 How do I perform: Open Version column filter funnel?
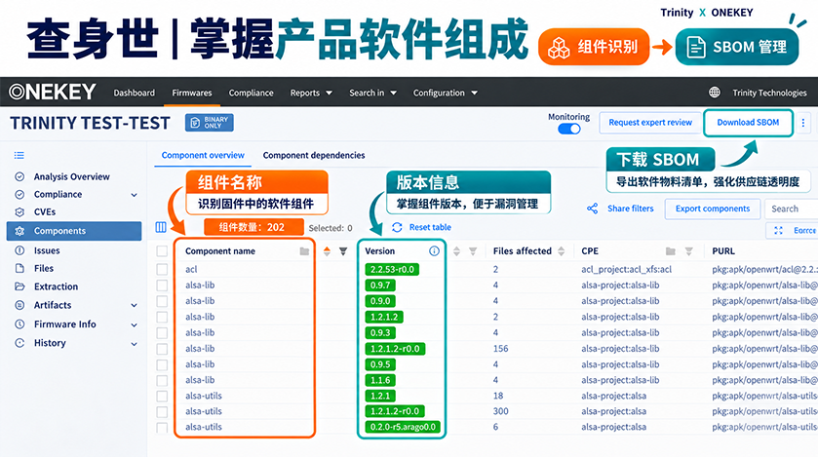click(473, 251)
